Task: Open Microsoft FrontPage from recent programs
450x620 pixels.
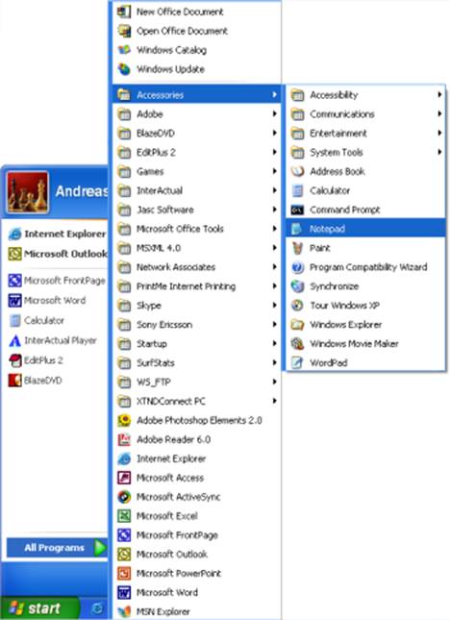Action: (x=58, y=281)
